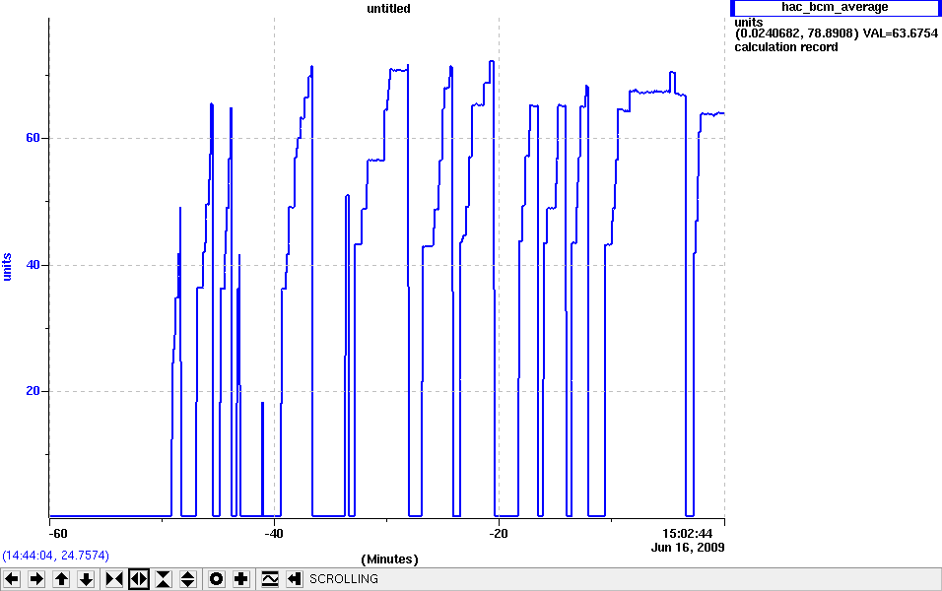Click the '-60' x-axis tick label

click(58, 534)
